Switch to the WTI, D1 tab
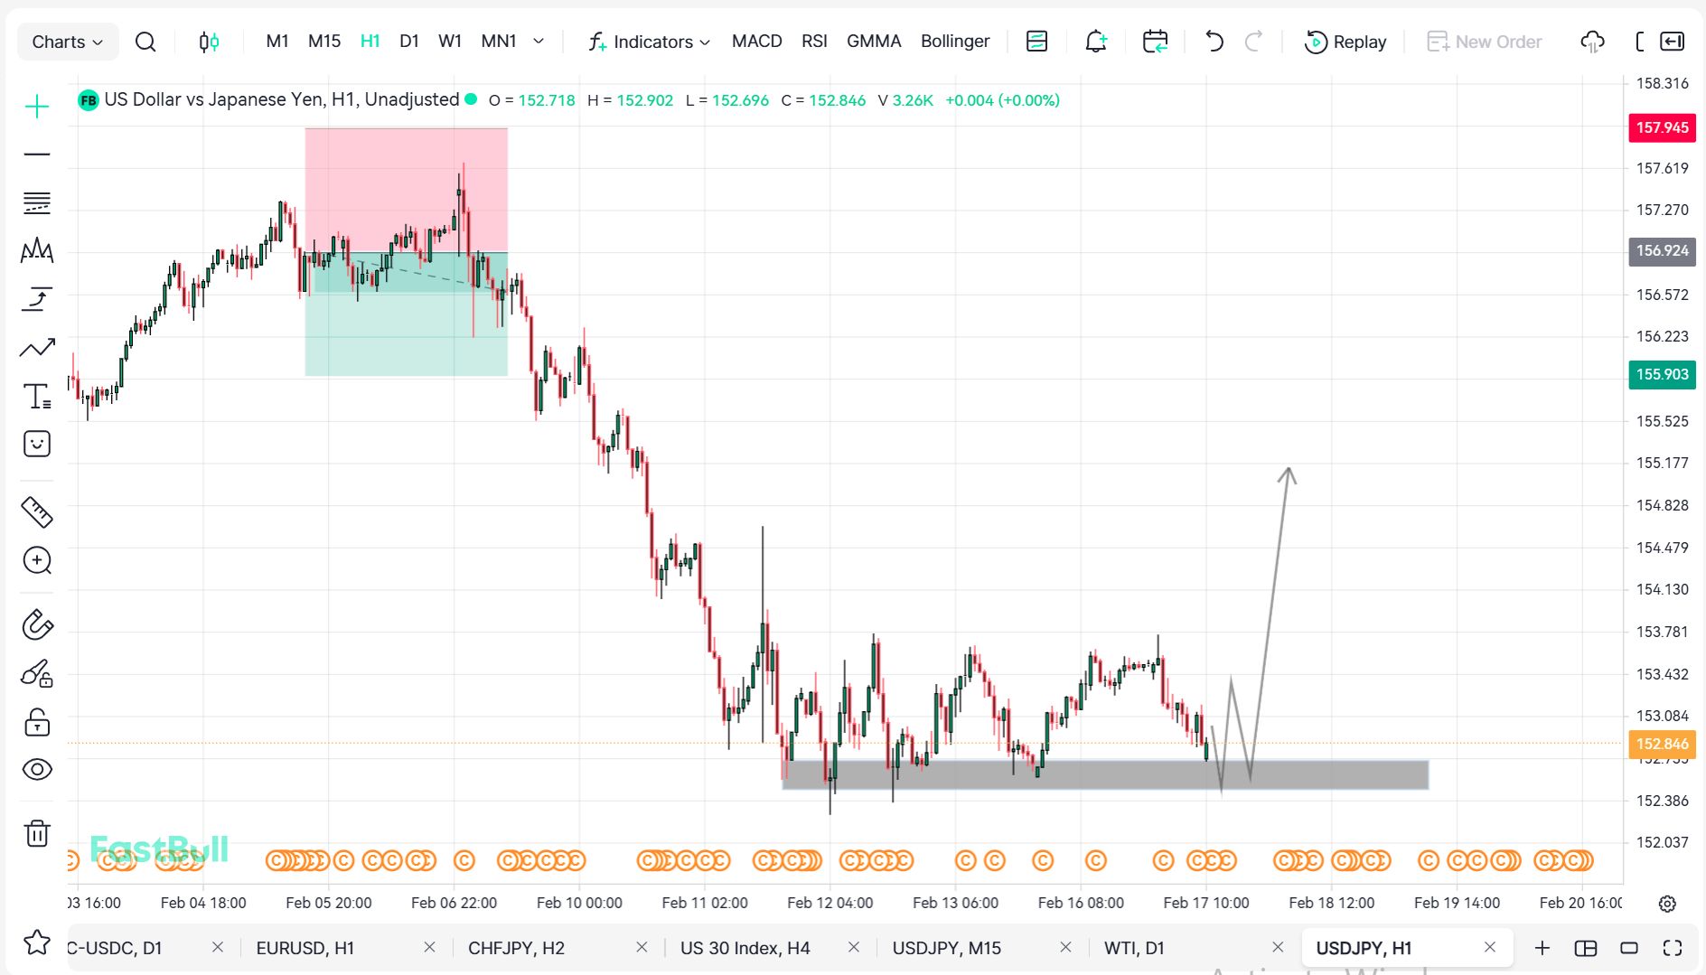Viewport: 1706px width, 975px height. point(1134,948)
